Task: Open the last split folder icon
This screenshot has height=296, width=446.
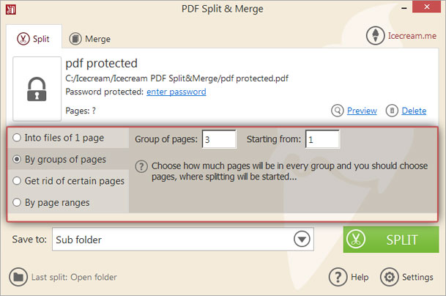Action: pyautogui.click(x=18, y=277)
